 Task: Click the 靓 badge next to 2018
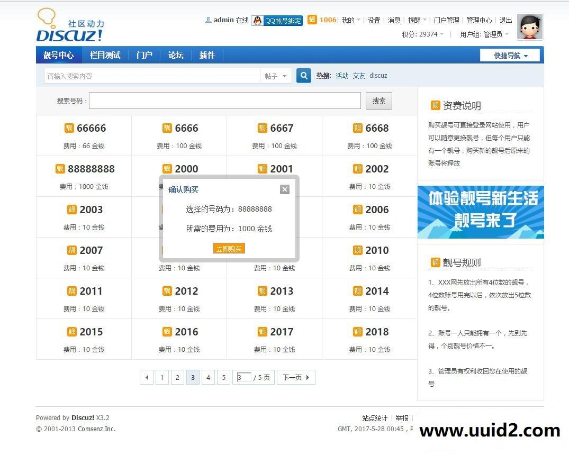[357, 332]
